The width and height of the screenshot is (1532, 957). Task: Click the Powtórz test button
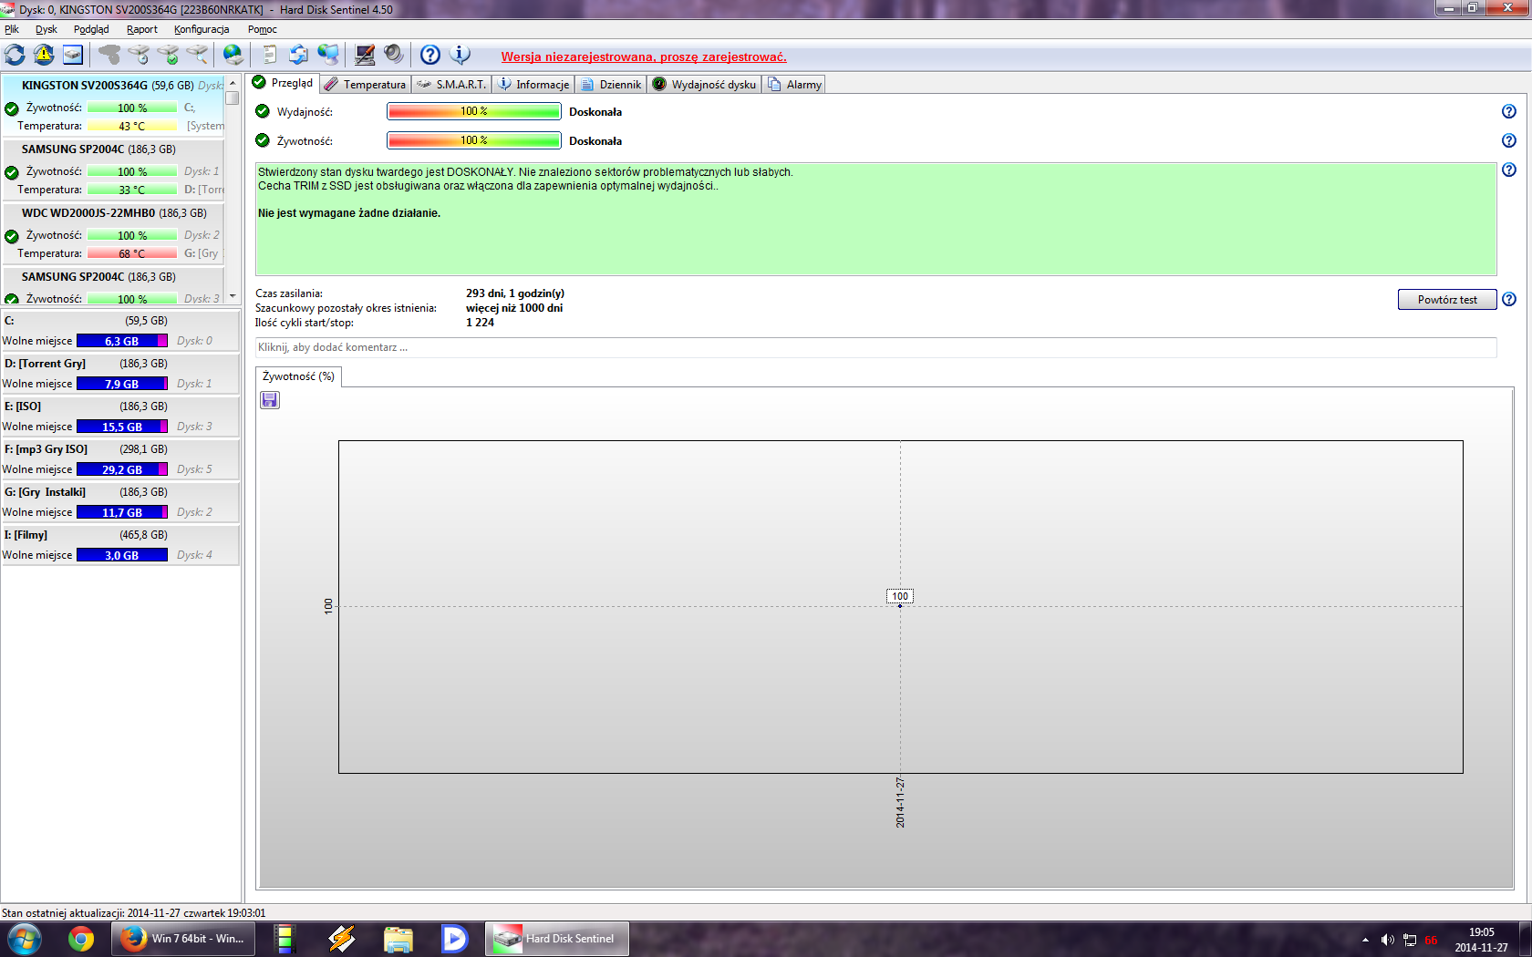tap(1447, 300)
